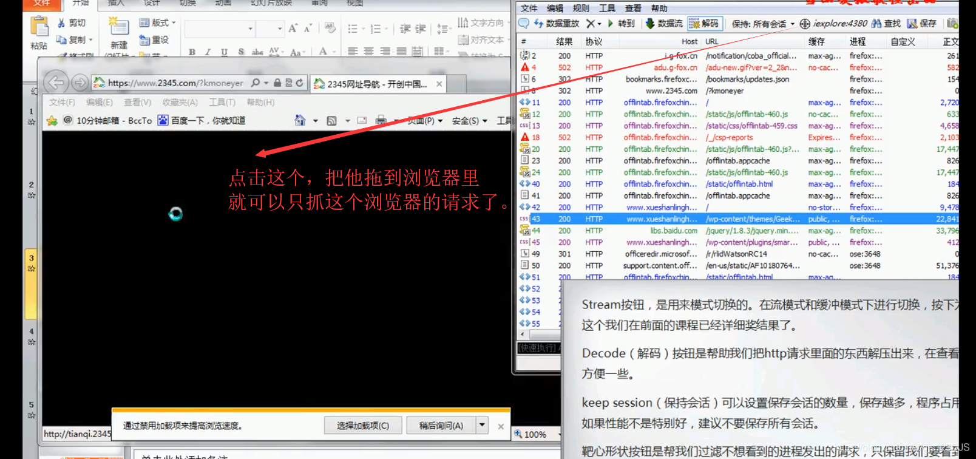Click the Decrease Indent icon

pos(405,29)
